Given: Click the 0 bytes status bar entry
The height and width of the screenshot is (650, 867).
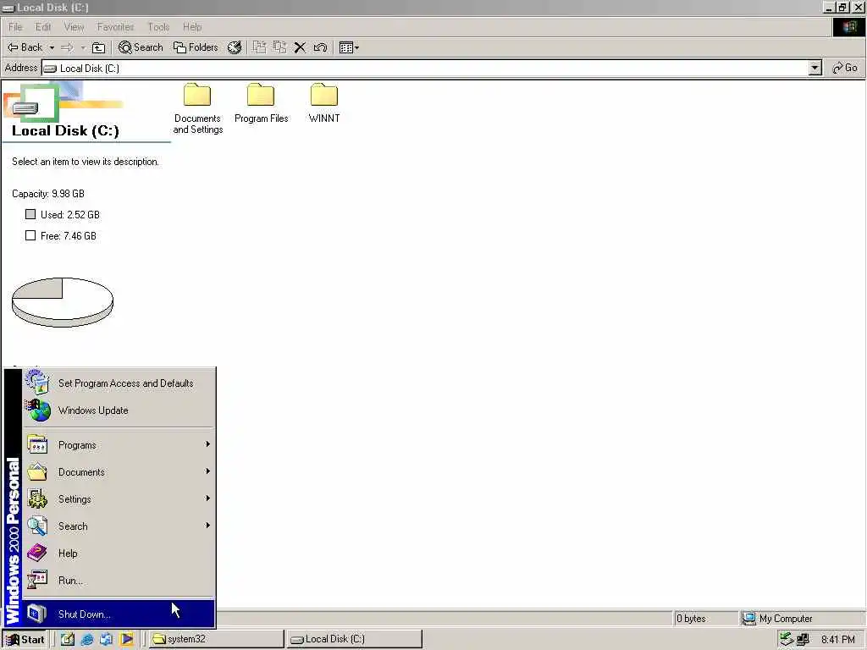Looking at the screenshot, I should [705, 619].
